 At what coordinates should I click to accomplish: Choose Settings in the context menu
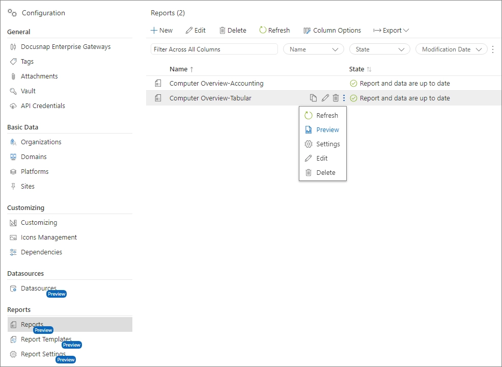327,144
